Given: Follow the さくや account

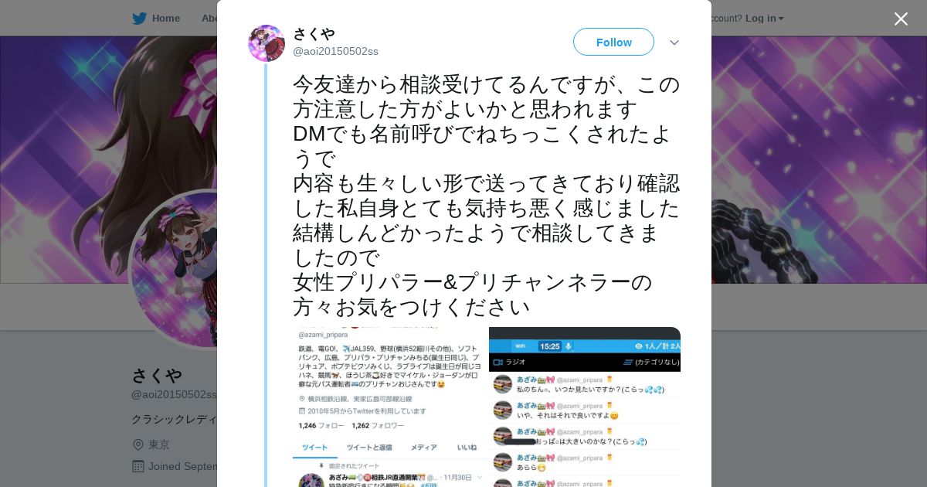Looking at the screenshot, I should pyautogui.click(x=613, y=42).
